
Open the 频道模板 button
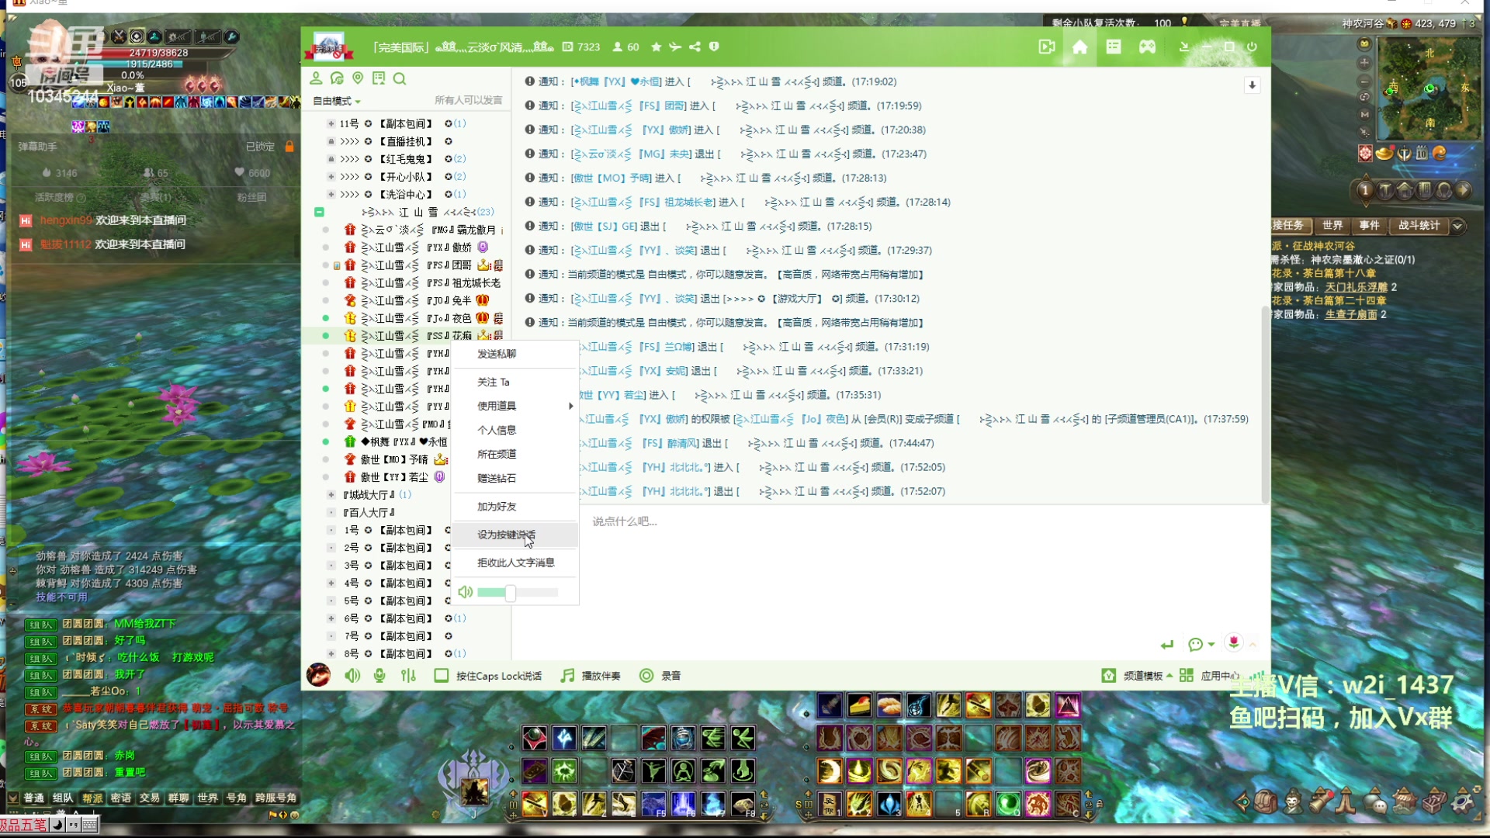coord(1137,676)
